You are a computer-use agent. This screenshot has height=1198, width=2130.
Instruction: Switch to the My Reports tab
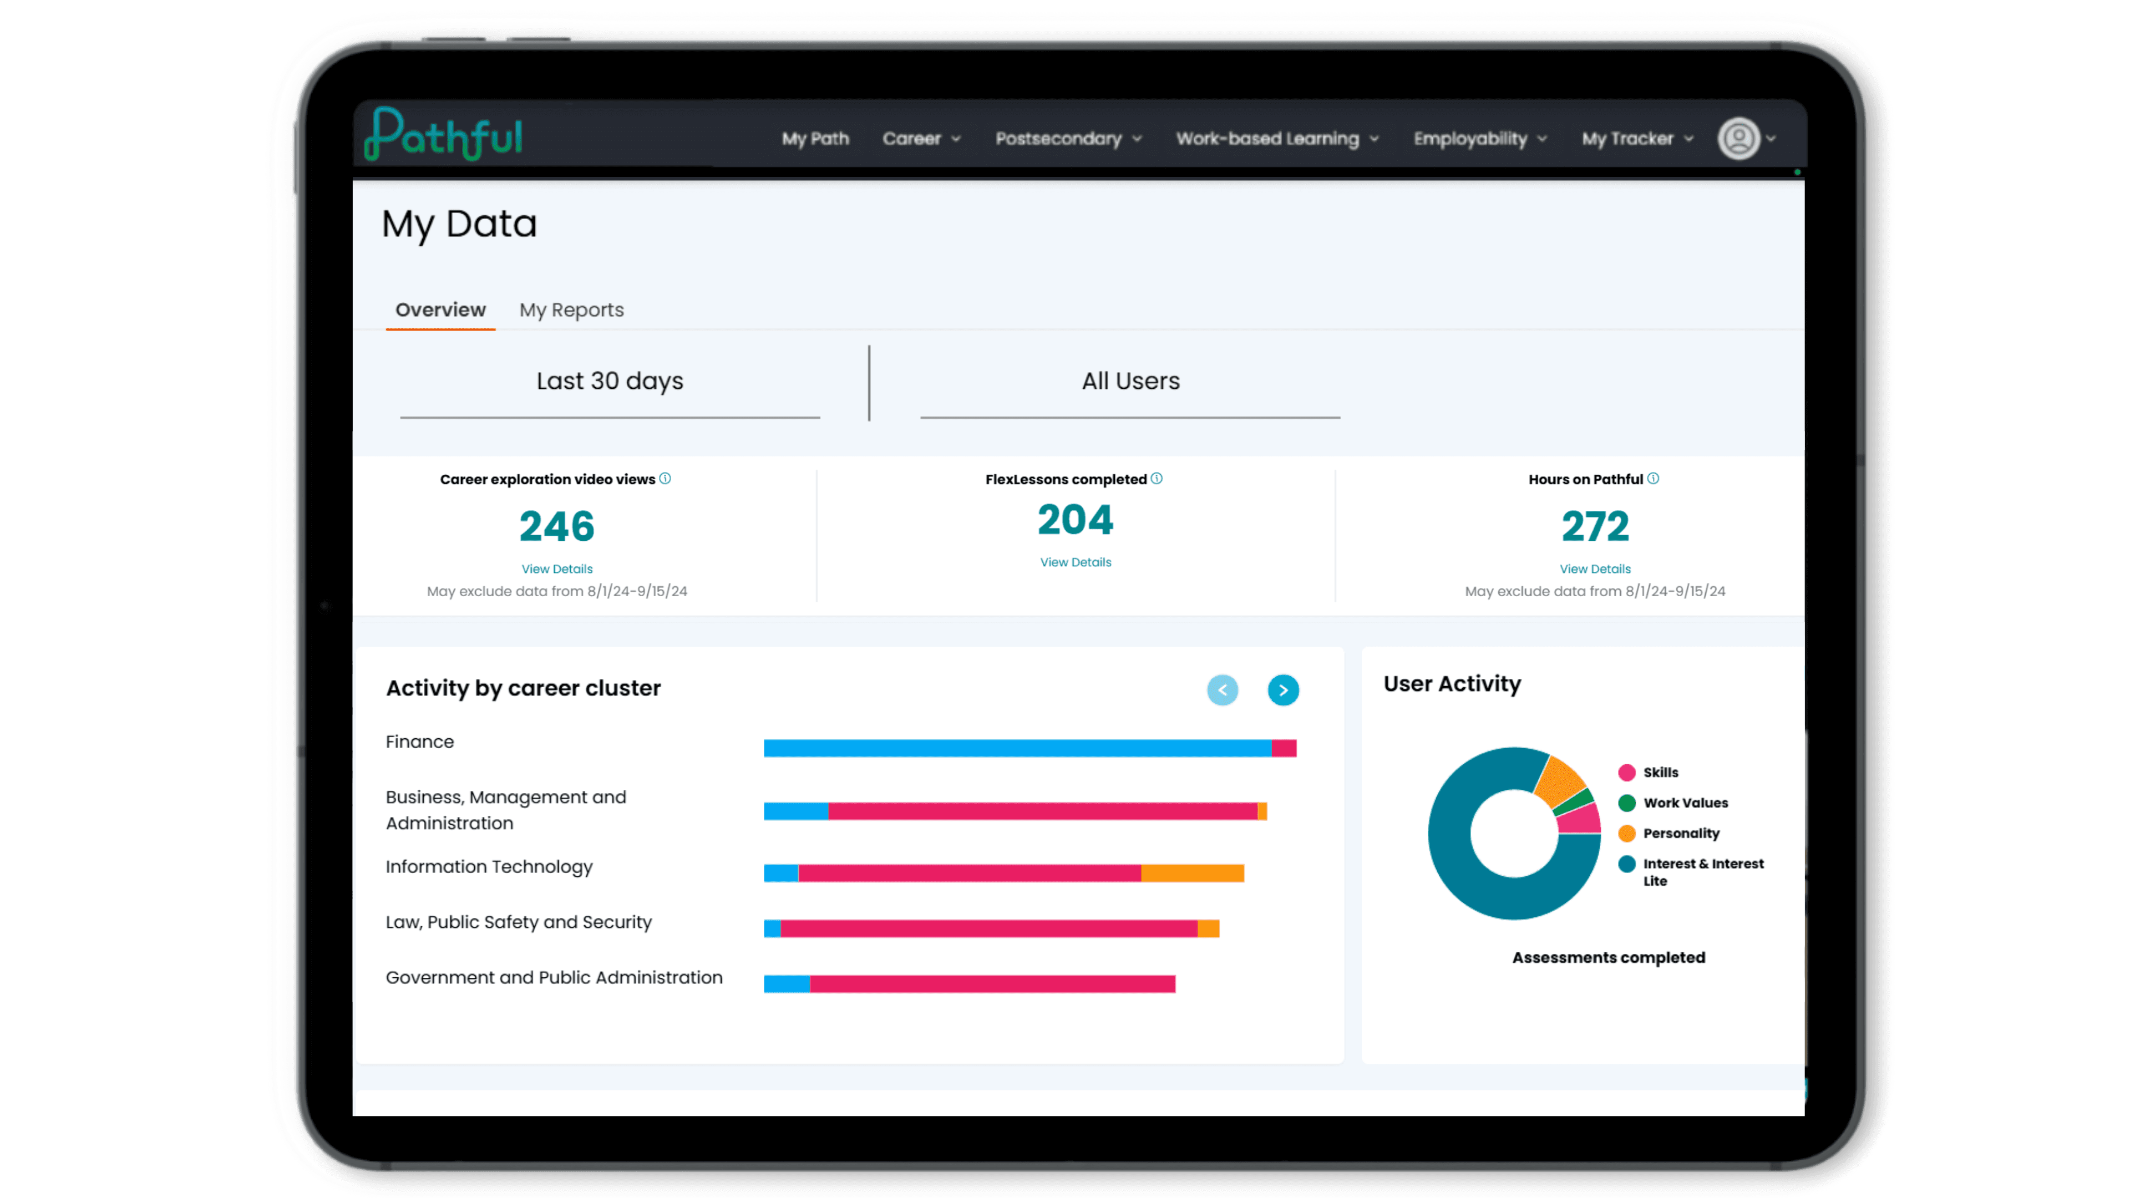coord(571,310)
